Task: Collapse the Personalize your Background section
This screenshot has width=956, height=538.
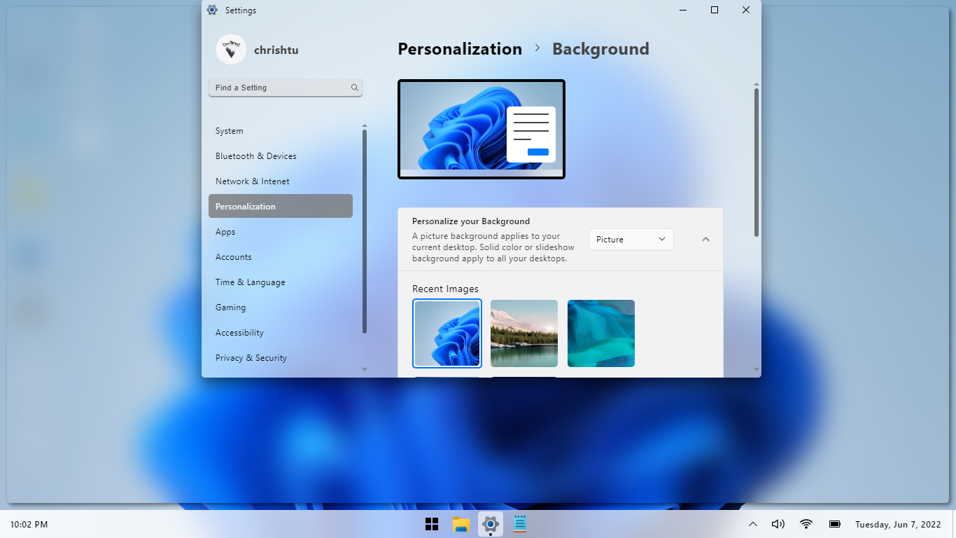Action: 705,240
